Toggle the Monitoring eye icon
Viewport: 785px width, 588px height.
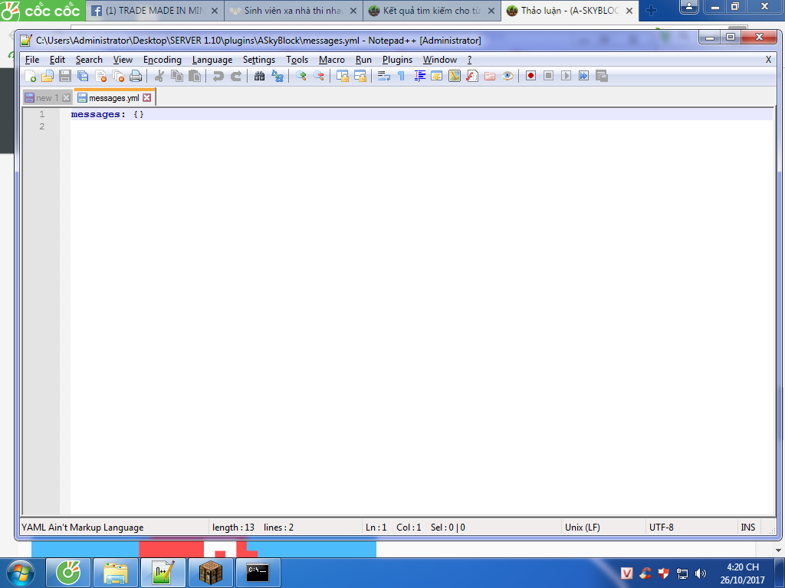(507, 76)
